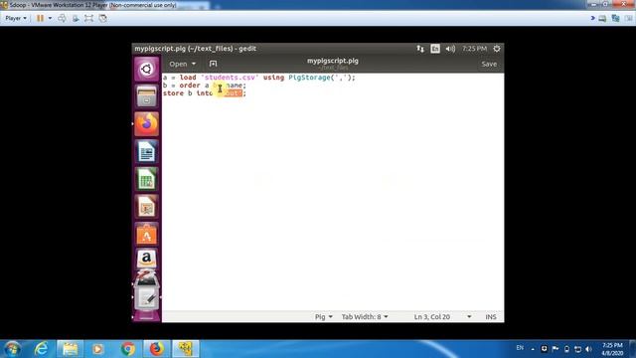
Task: Click the EN language indicator
Action: 520,348
